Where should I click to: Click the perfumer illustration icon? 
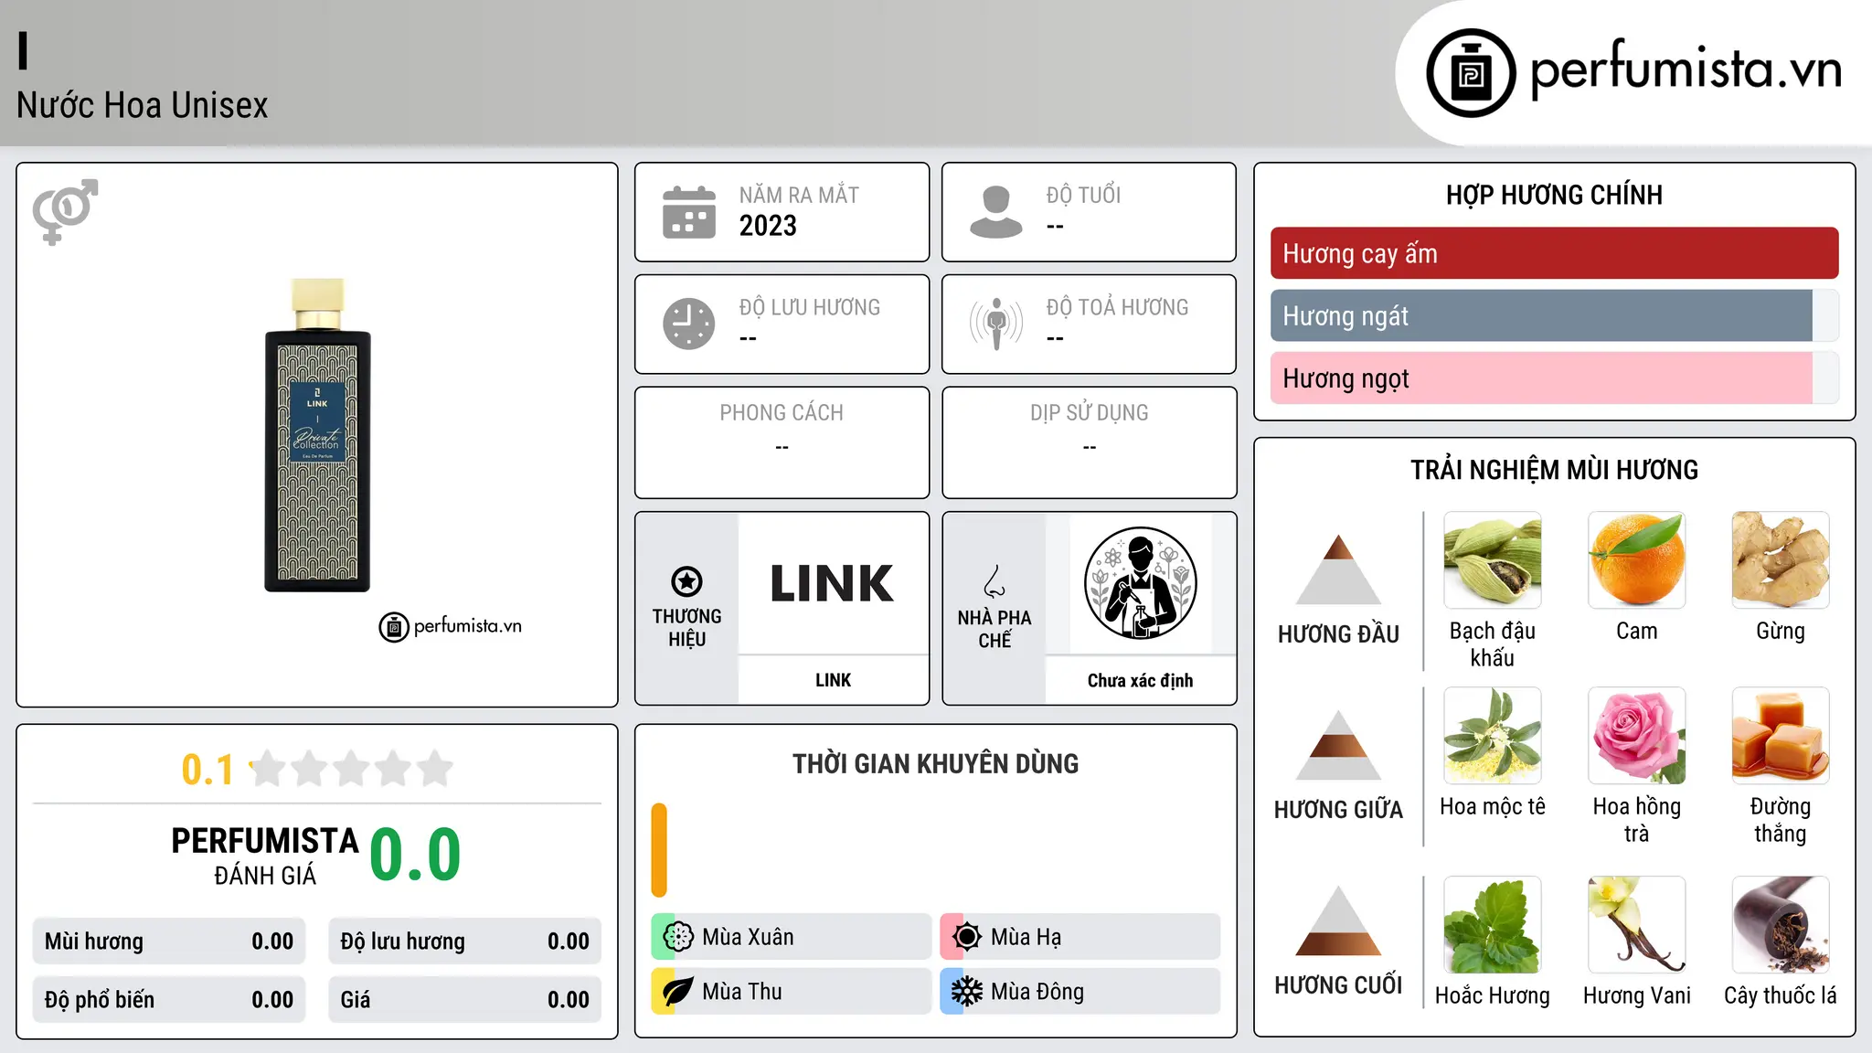click(1140, 583)
